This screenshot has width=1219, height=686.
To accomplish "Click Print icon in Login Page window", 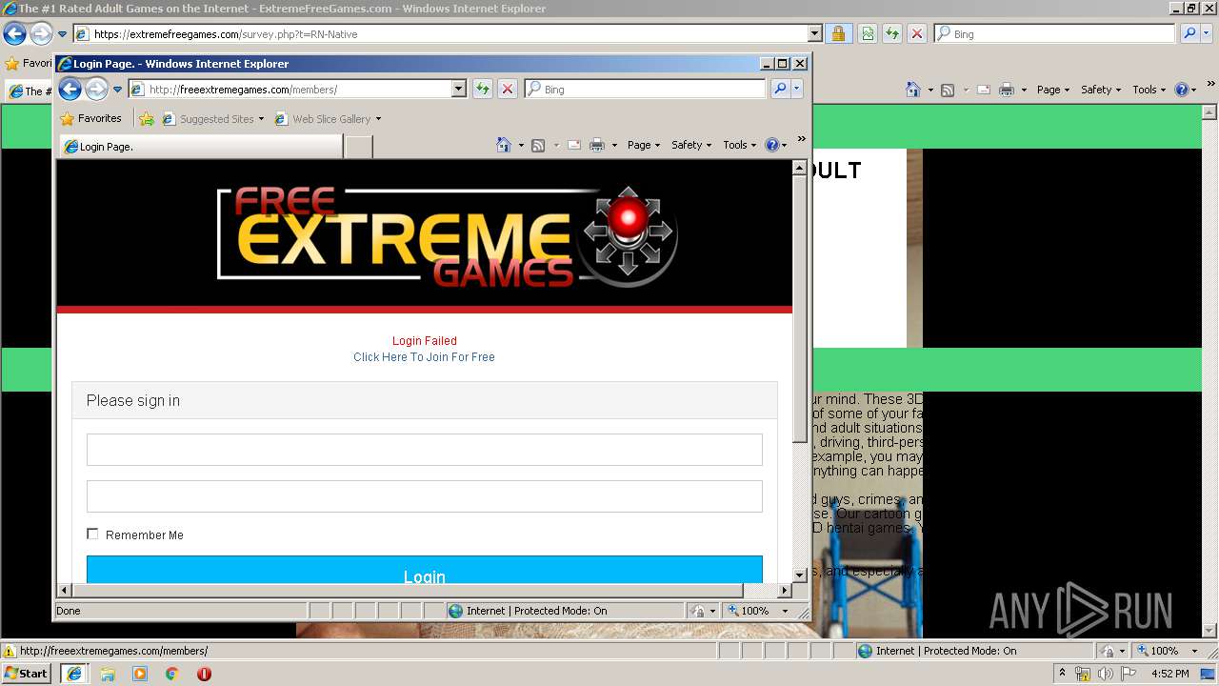I will click(597, 145).
